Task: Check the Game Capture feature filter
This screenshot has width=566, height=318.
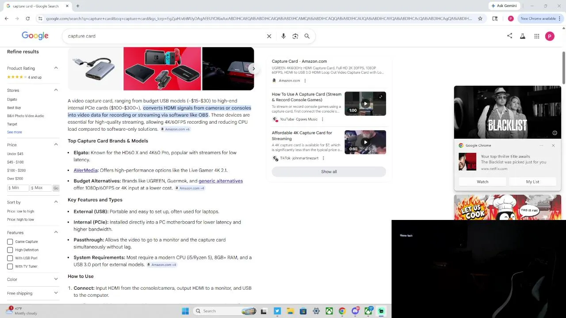Action: tap(10, 242)
